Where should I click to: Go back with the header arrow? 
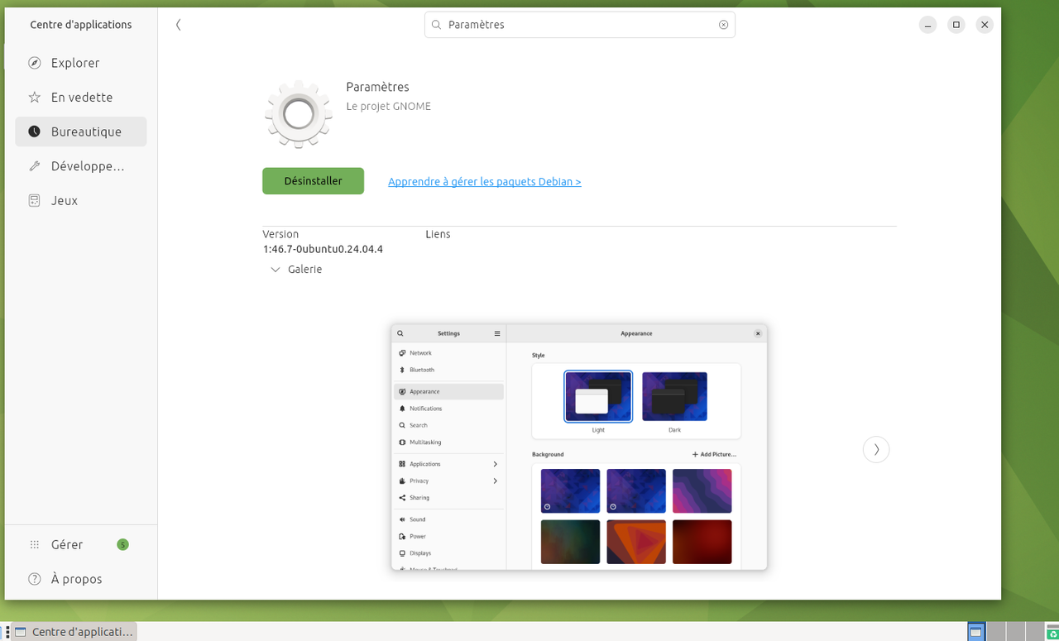pyautogui.click(x=179, y=25)
